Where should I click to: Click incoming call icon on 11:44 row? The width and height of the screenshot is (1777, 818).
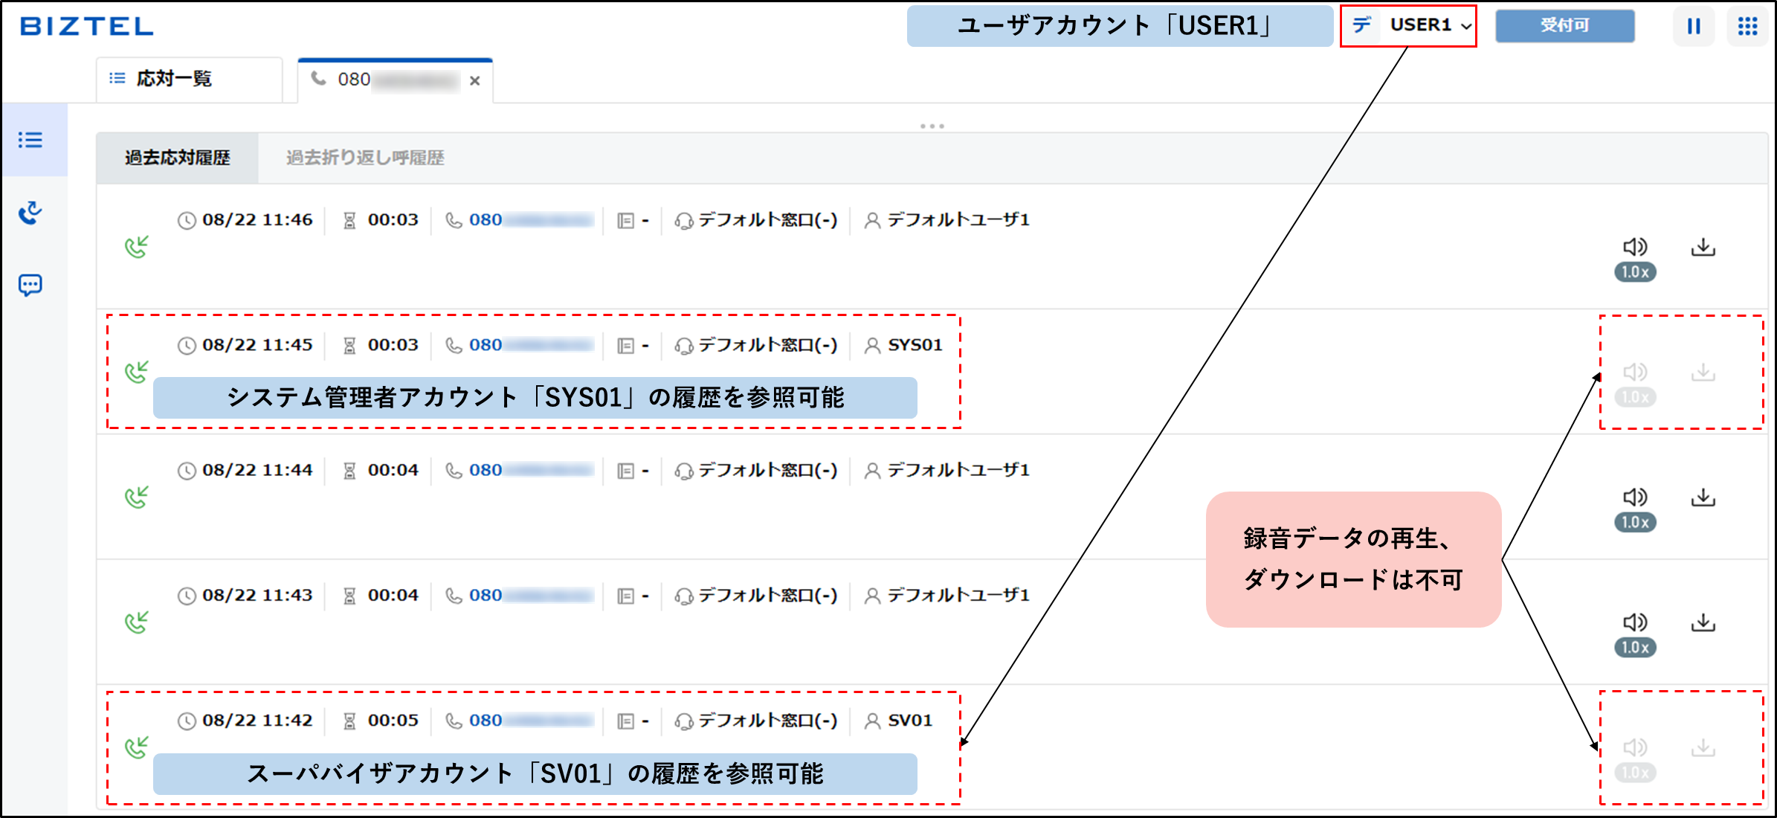click(x=137, y=497)
